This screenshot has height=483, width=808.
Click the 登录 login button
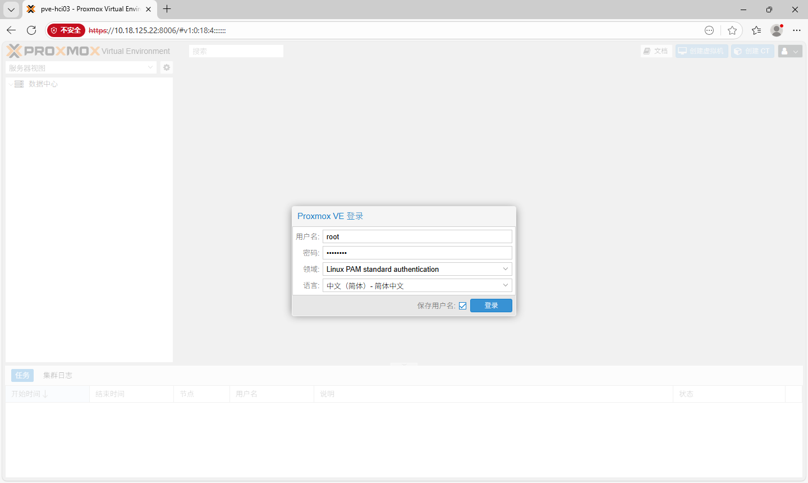click(491, 306)
